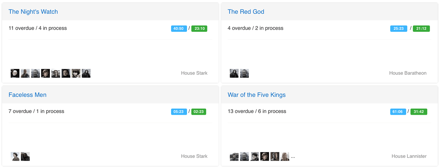Open the Faceless Men project title
This screenshot has height=168, width=441.
(27, 95)
